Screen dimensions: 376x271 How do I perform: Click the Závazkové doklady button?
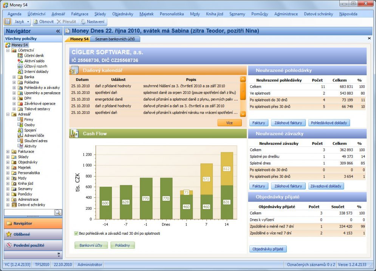pos(326,186)
